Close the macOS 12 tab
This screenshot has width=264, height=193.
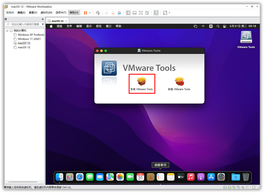(67, 21)
